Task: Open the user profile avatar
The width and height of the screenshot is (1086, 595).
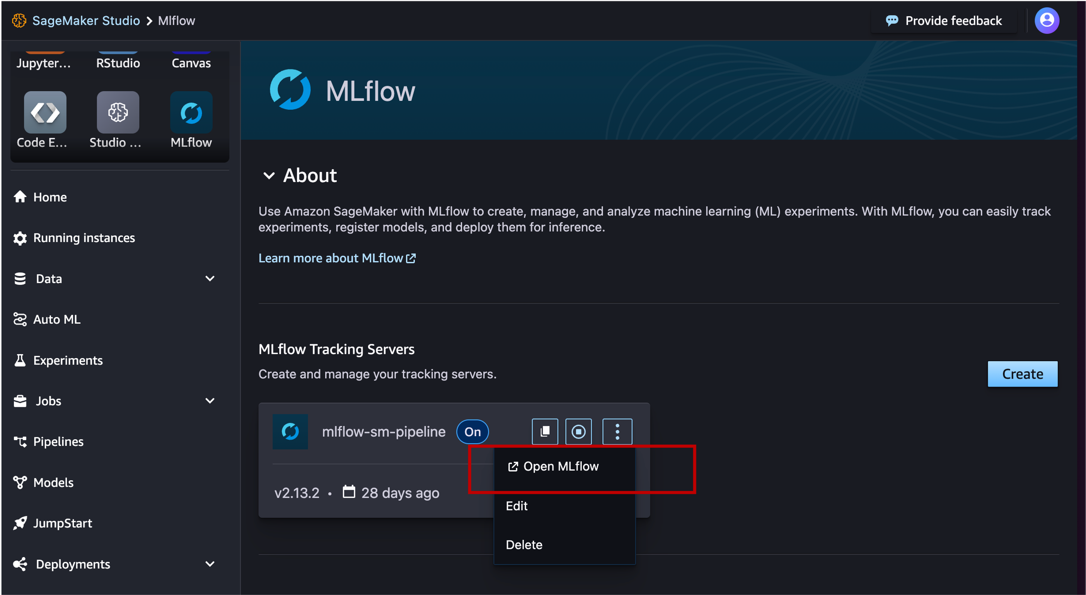Action: (x=1047, y=20)
